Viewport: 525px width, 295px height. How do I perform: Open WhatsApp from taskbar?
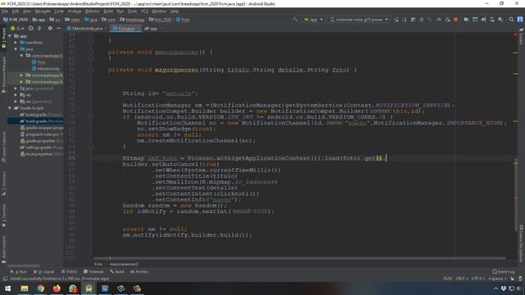73,288
